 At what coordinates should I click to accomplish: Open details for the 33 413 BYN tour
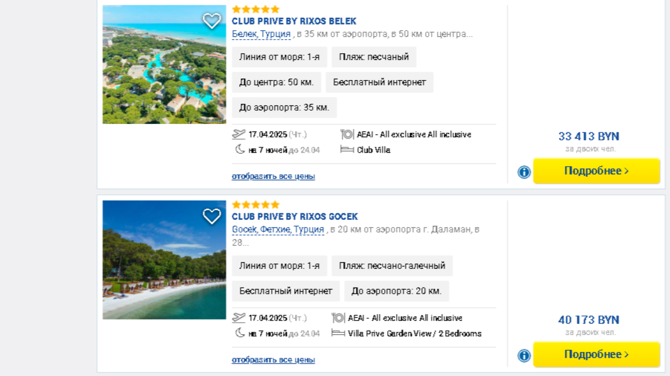coord(596,171)
